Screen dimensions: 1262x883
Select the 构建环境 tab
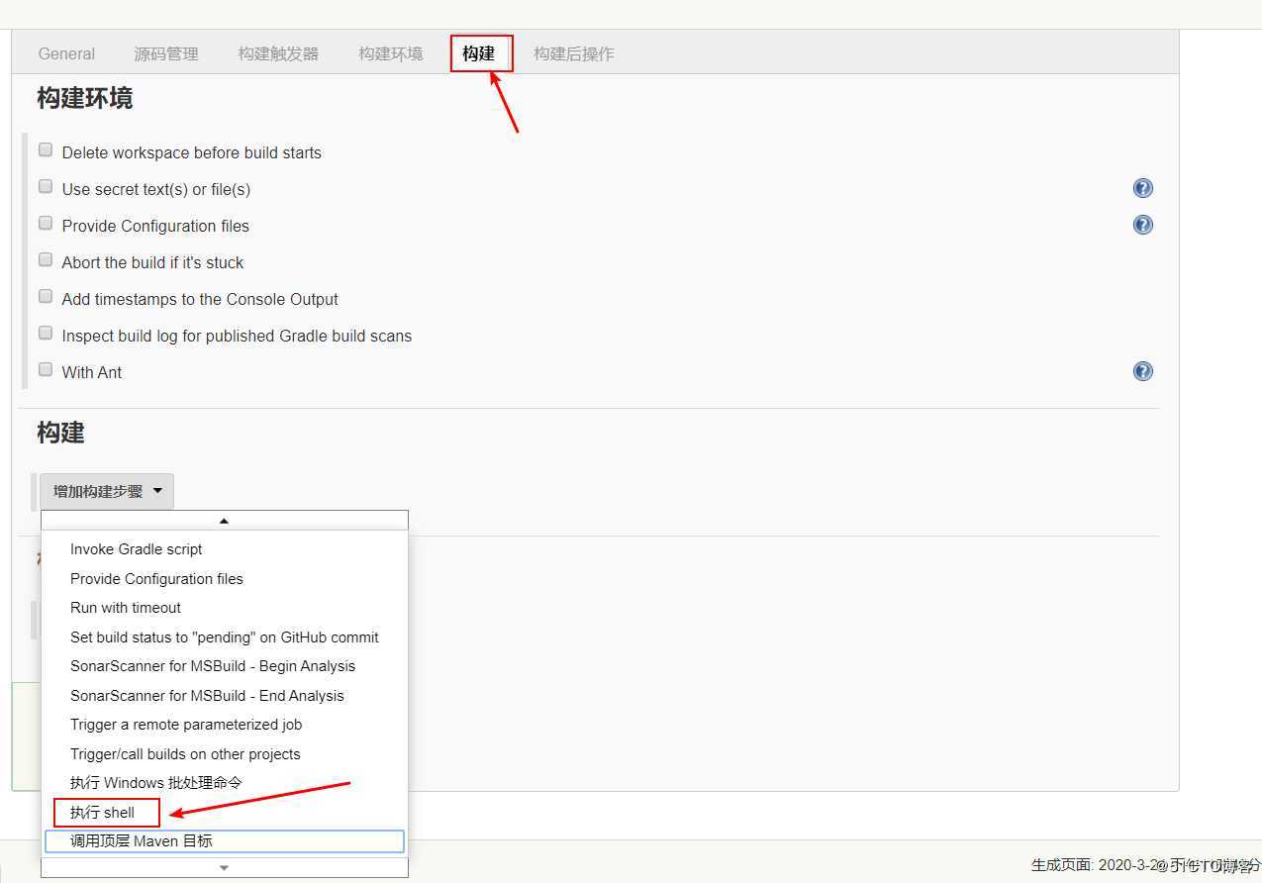390,53
